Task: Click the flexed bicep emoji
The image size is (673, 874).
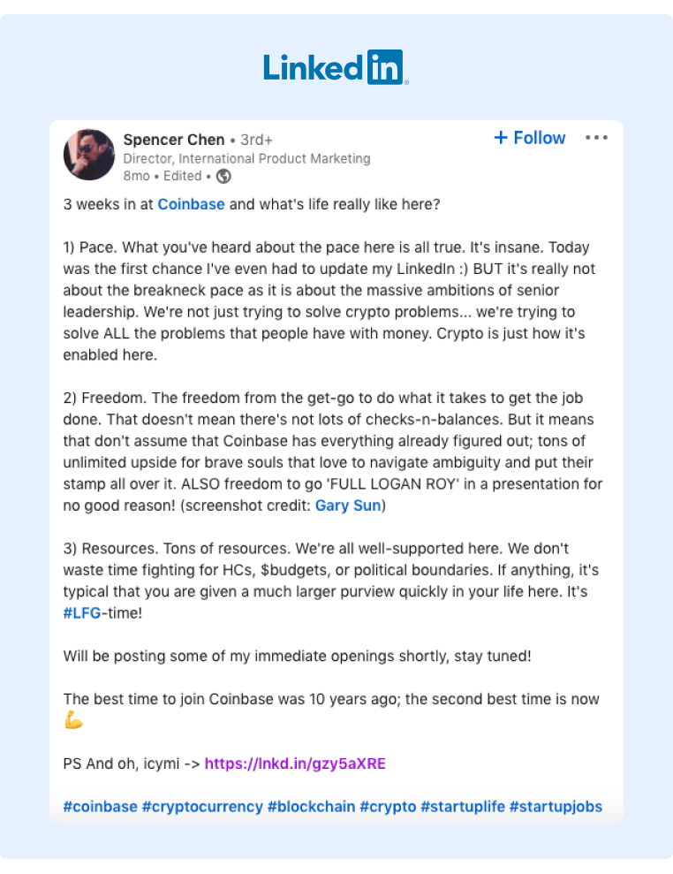Action: [73, 721]
